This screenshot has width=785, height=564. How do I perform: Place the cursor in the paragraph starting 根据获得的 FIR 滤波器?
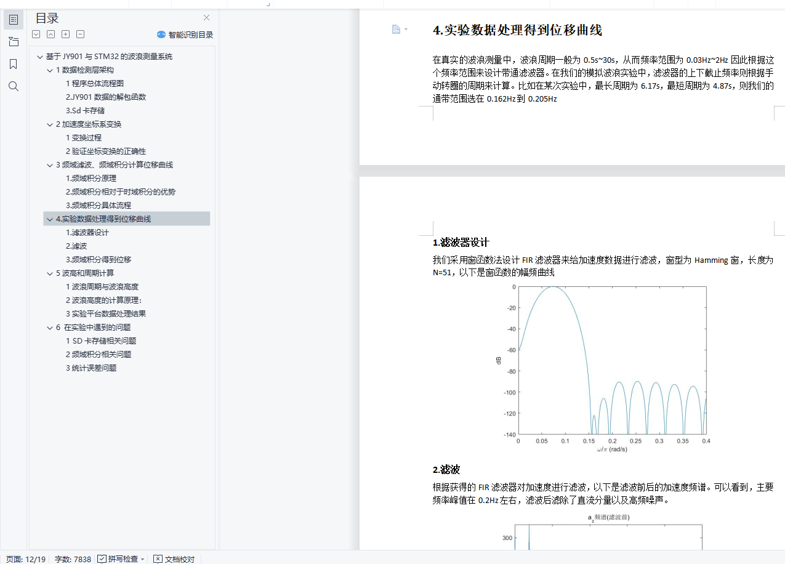coord(603,494)
